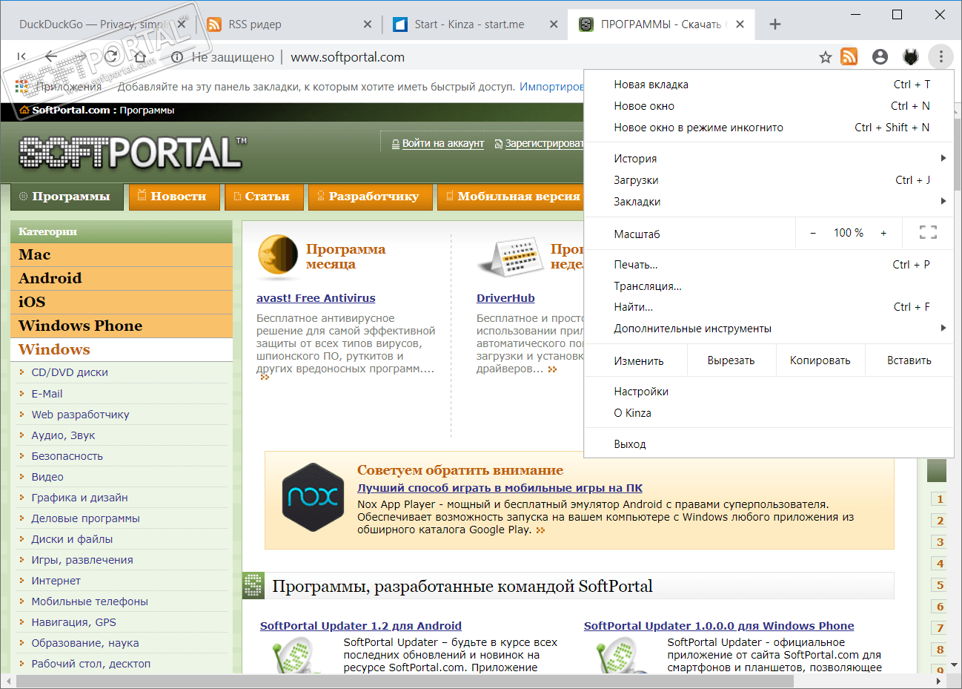Viewport: 962px width, 689px height.
Task: Go to page number 3
Action: tap(940, 542)
